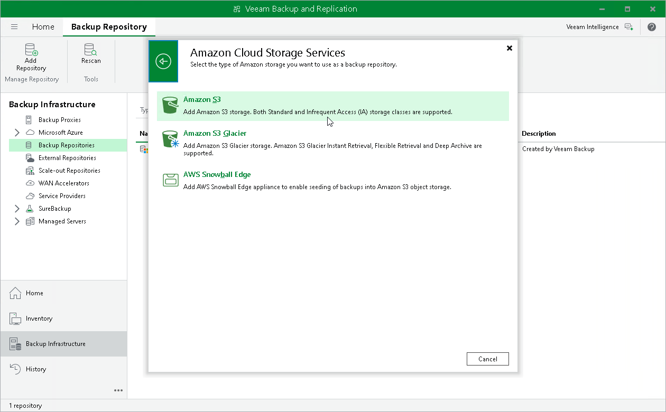The height and width of the screenshot is (412, 666).
Task: Pick the AWS Snowball Edge icon
Action: pos(170,180)
